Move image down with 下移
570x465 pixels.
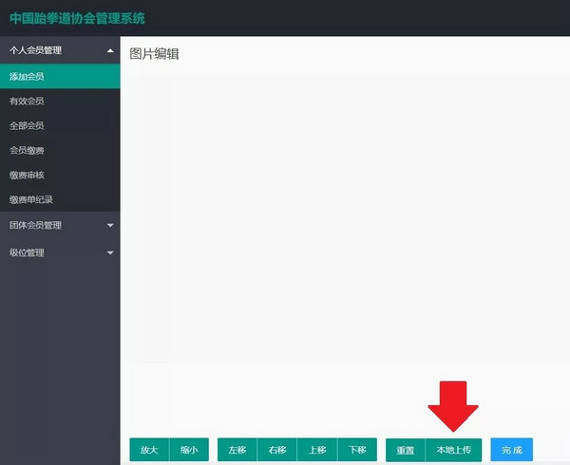click(x=357, y=450)
